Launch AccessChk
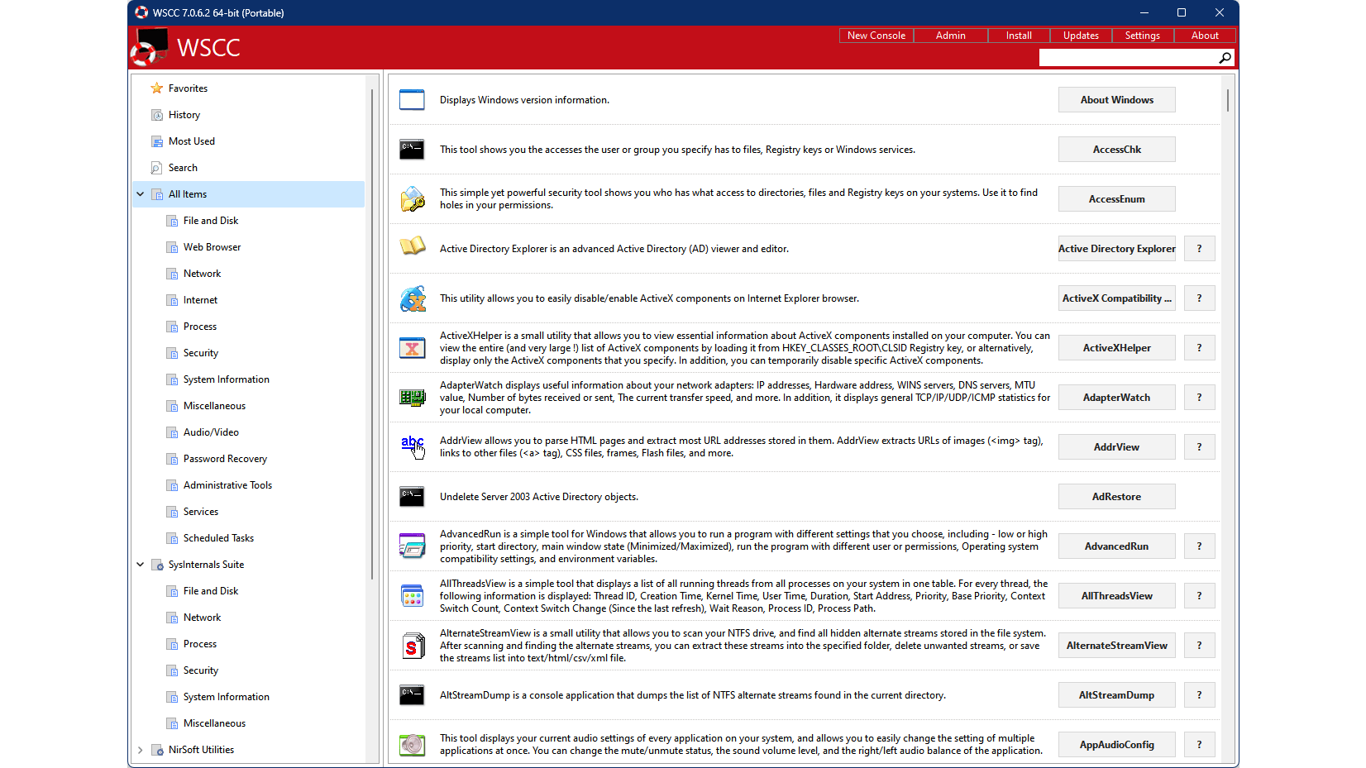The height and width of the screenshot is (768, 1366). pyautogui.click(x=1116, y=150)
